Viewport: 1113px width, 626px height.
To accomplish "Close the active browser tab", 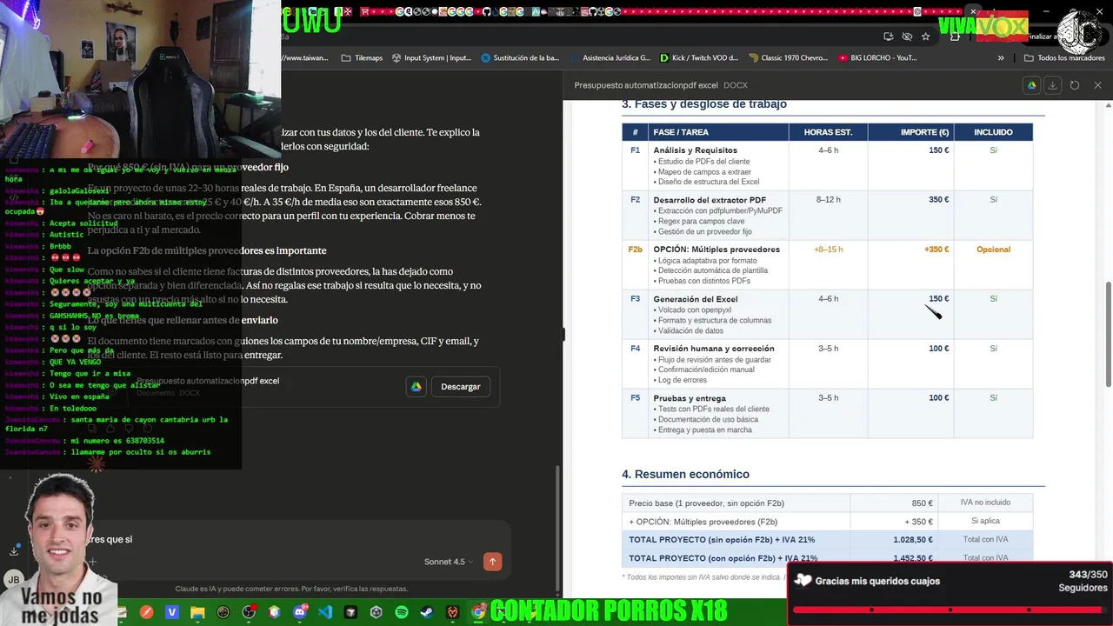I will pos(974,12).
